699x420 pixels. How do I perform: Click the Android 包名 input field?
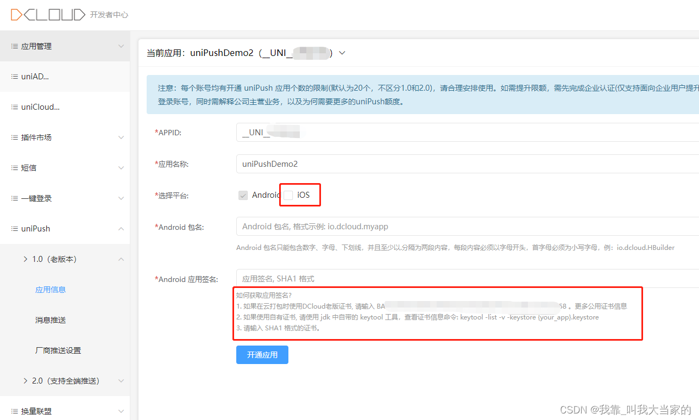point(380,226)
